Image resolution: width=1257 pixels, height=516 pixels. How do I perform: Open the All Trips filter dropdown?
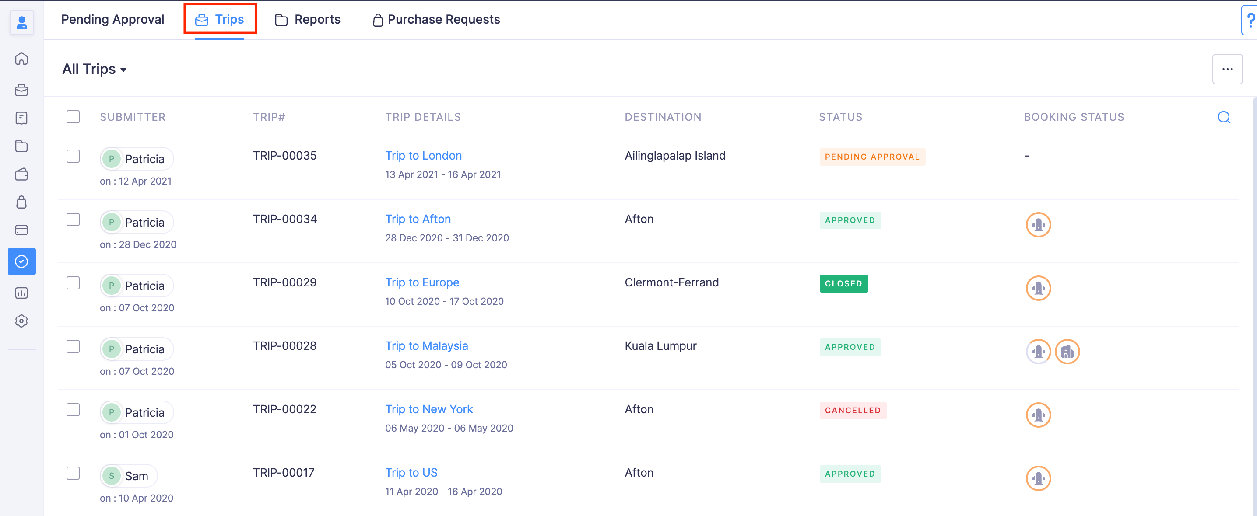click(x=94, y=69)
